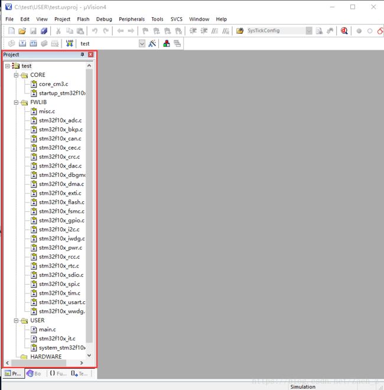The height and width of the screenshot is (390, 384).
Task: Select stm32f10x_it.c file
Action: tap(57, 339)
